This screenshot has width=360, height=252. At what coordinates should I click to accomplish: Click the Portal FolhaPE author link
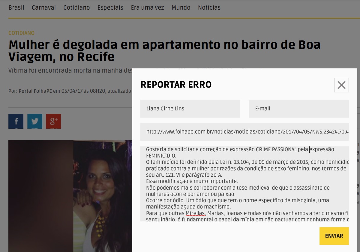pos(35,91)
